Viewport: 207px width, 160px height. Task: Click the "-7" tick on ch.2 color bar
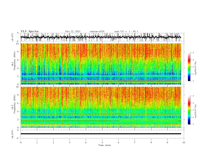point(193,124)
